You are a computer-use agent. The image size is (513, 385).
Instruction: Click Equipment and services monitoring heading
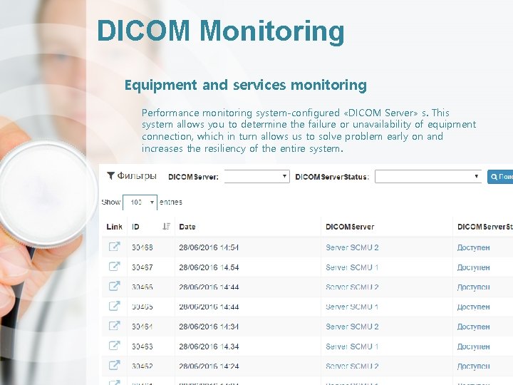click(x=245, y=85)
